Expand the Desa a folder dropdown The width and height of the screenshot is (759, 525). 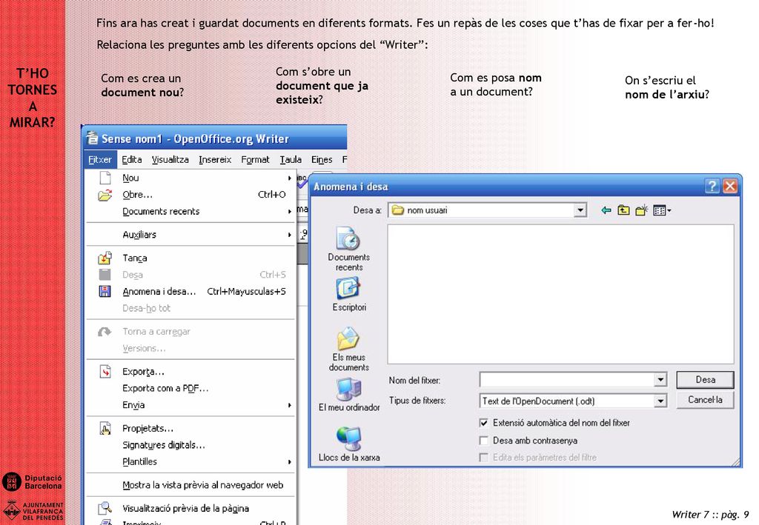580,210
